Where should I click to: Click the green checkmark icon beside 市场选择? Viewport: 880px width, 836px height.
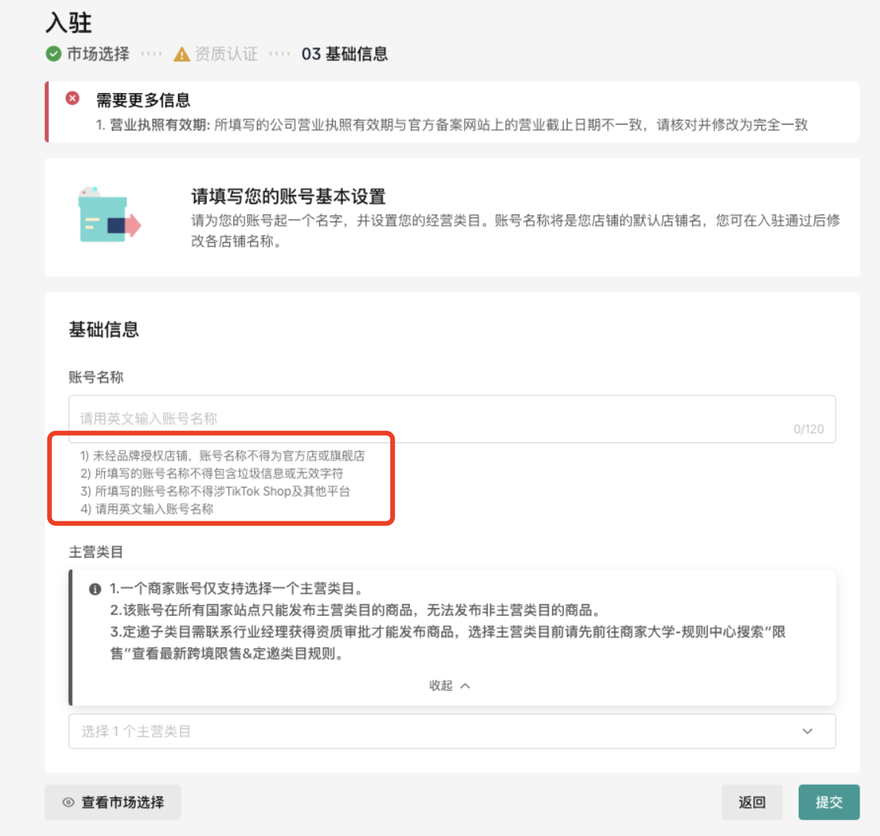54,54
